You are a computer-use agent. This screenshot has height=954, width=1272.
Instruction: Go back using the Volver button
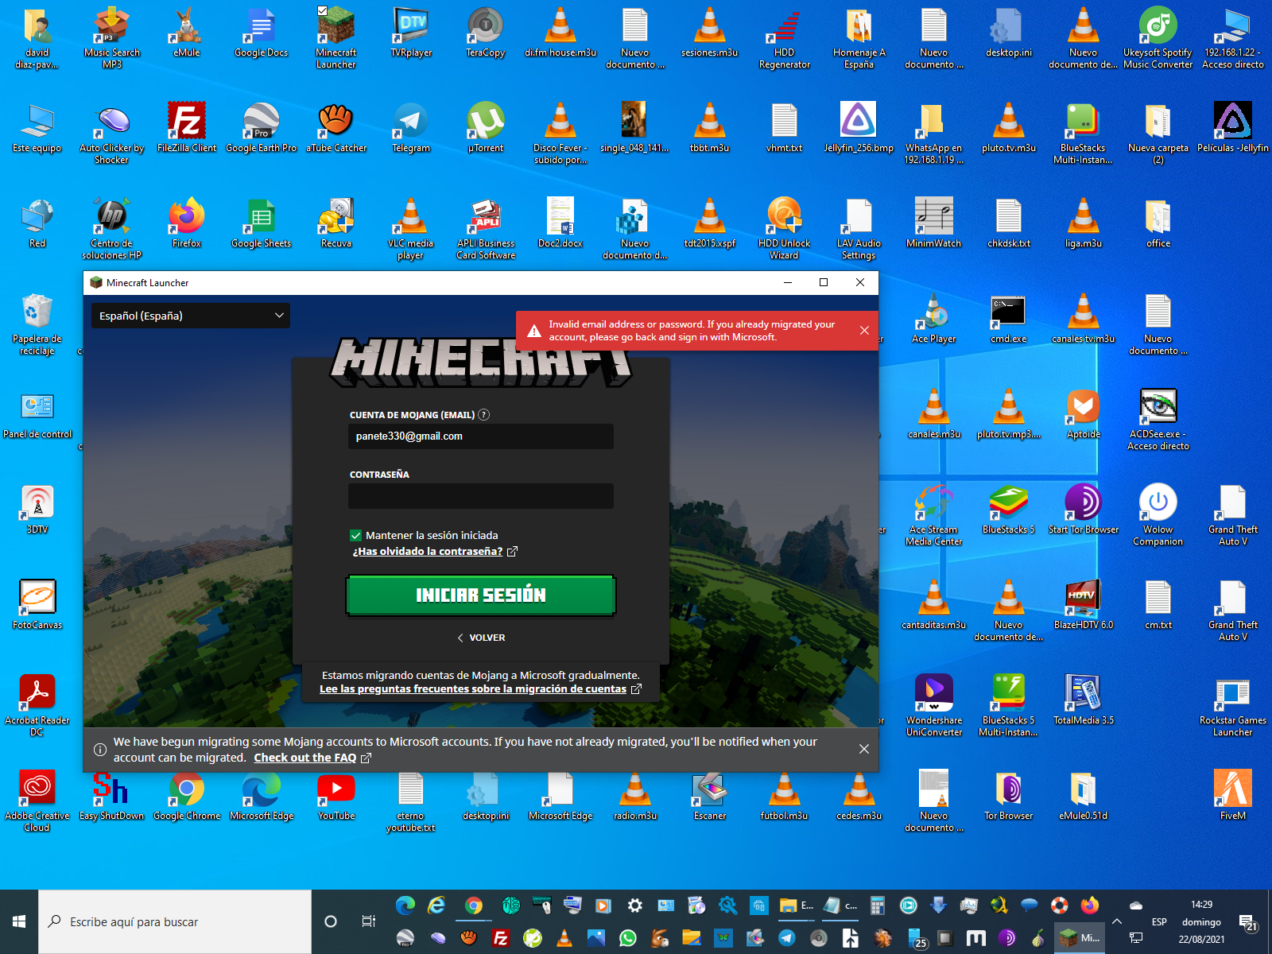(x=481, y=638)
